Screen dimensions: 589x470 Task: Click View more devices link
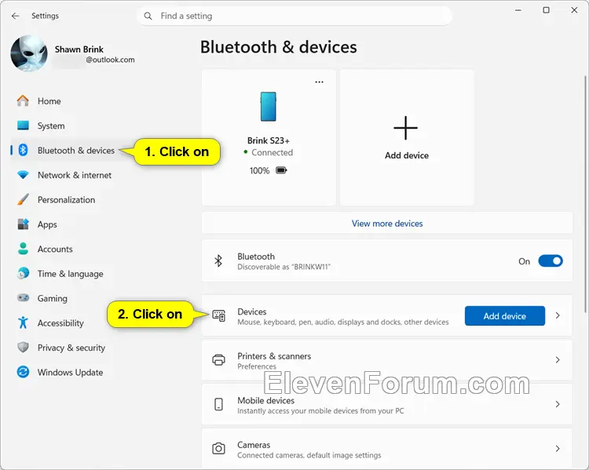point(387,224)
